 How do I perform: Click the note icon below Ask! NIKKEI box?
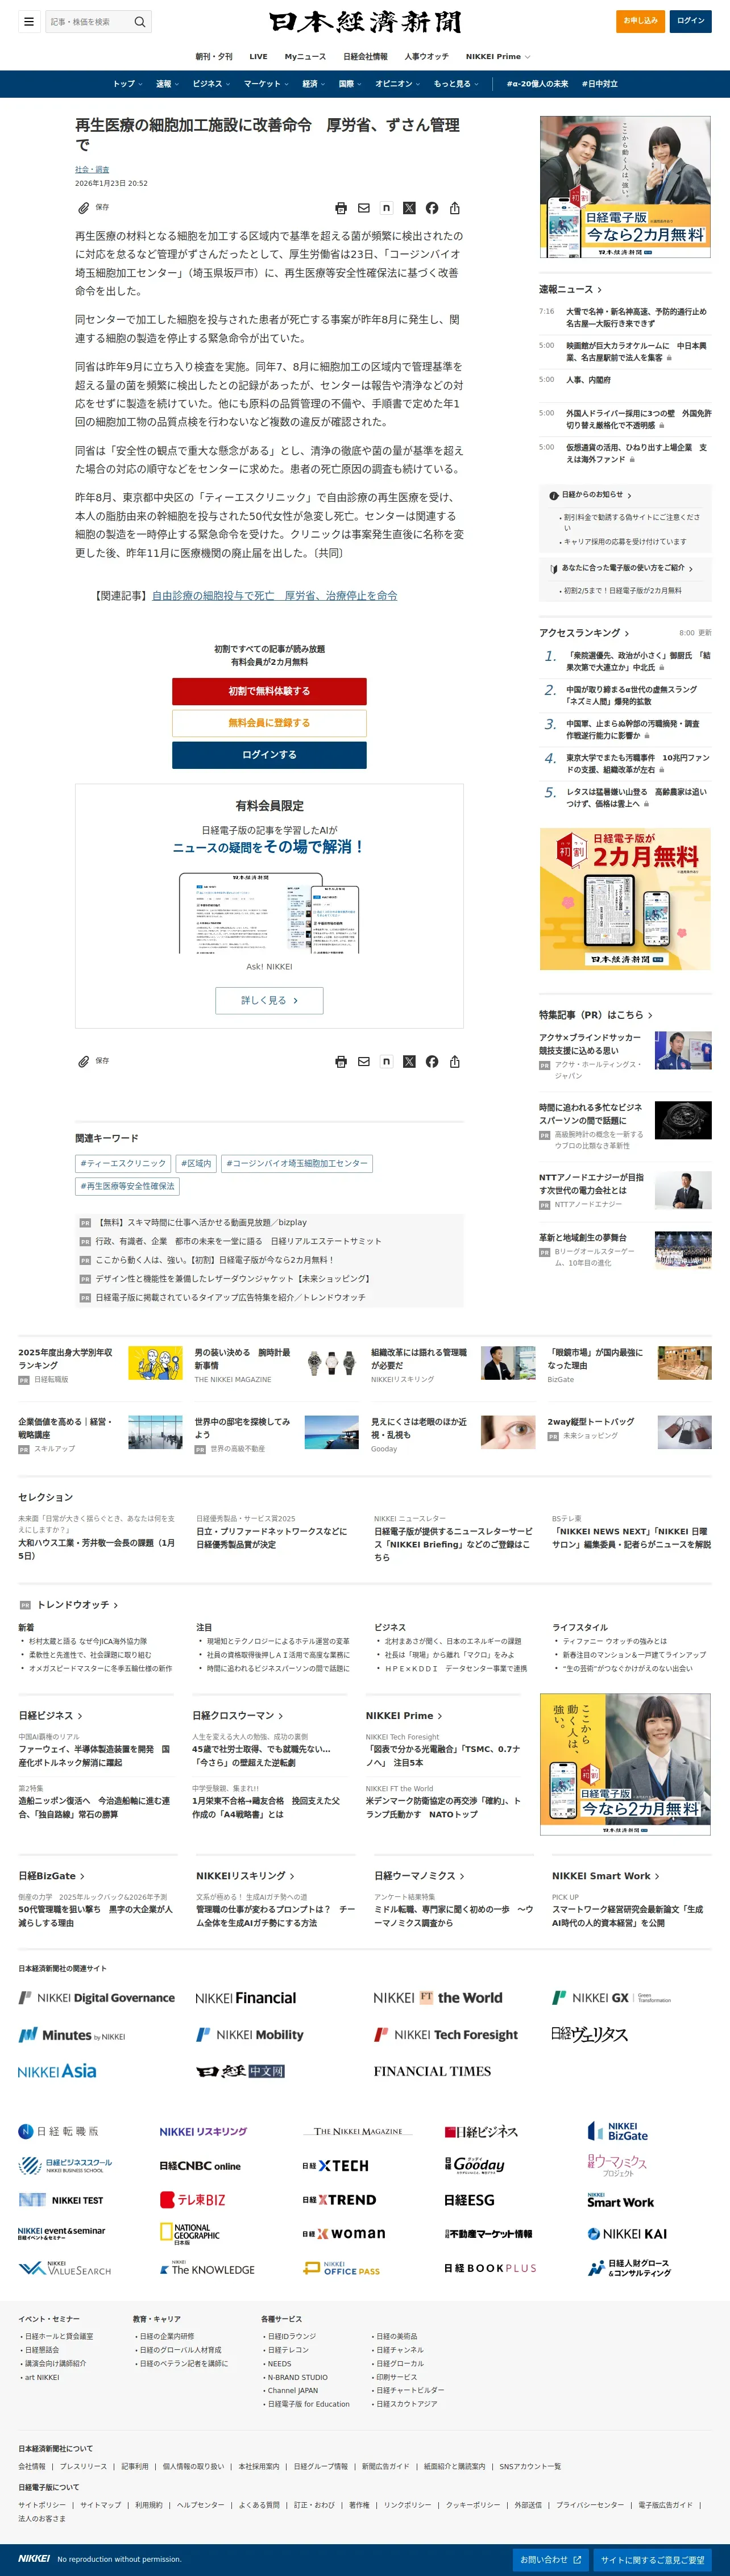coord(386,1061)
